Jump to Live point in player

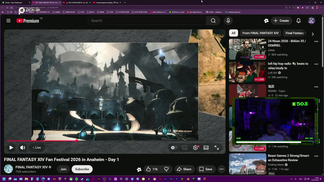point(37,148)
